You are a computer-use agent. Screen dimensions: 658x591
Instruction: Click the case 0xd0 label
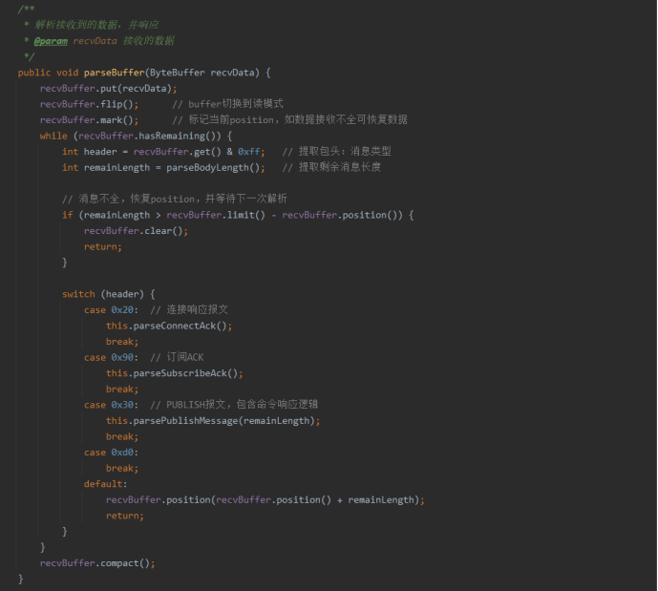111,453
